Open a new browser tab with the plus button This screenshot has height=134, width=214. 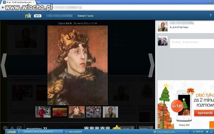(x=39, y=2)
